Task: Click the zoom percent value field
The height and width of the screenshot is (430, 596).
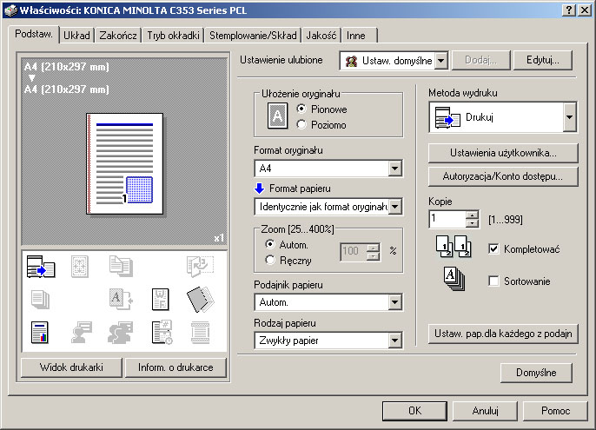Action: (354, 252)
